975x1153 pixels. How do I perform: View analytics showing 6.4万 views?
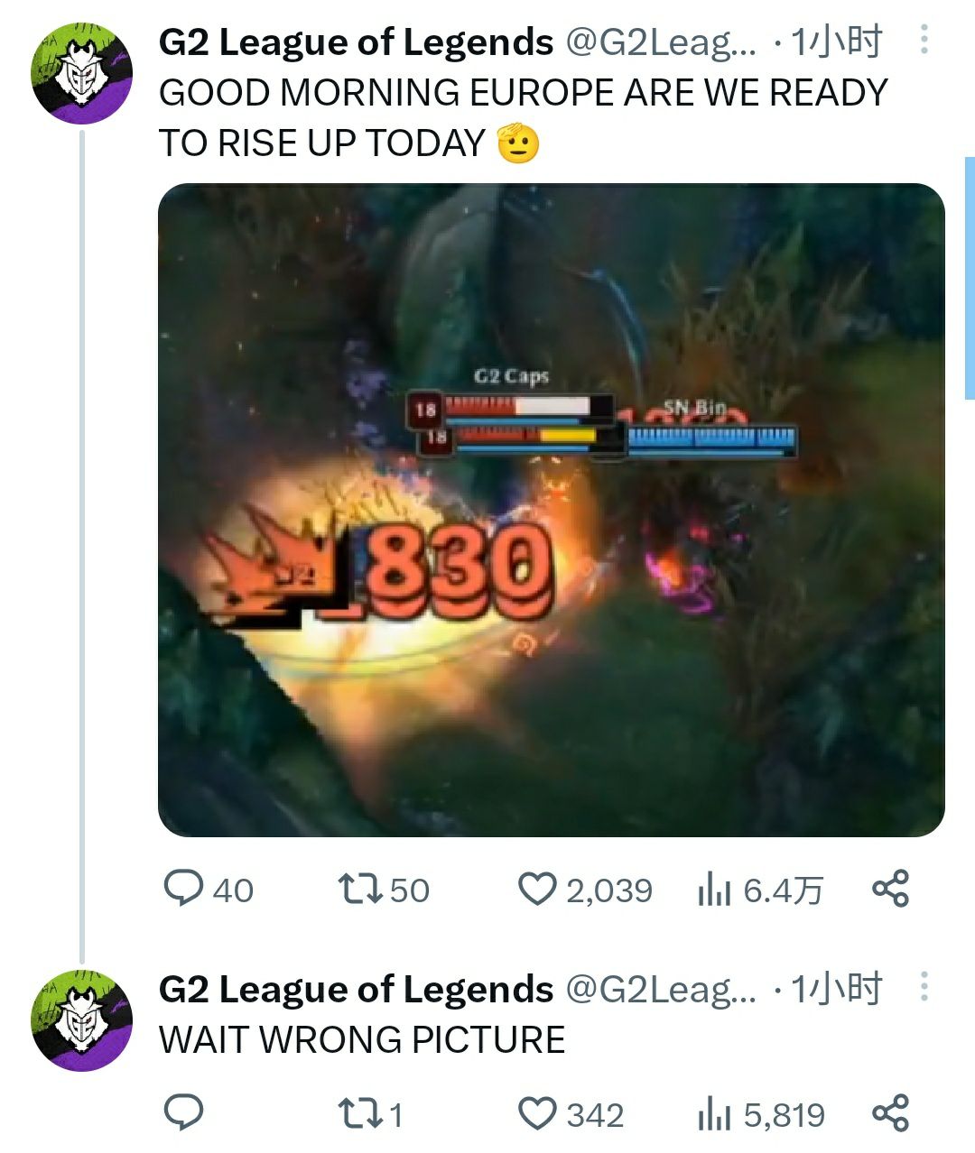pos(761,890)
